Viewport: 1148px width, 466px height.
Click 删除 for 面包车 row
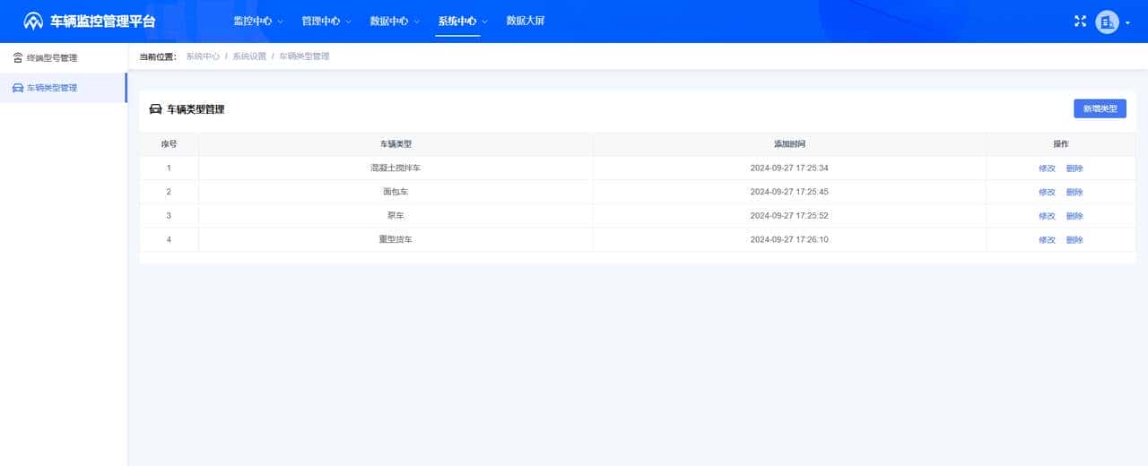coord(1074,192)
